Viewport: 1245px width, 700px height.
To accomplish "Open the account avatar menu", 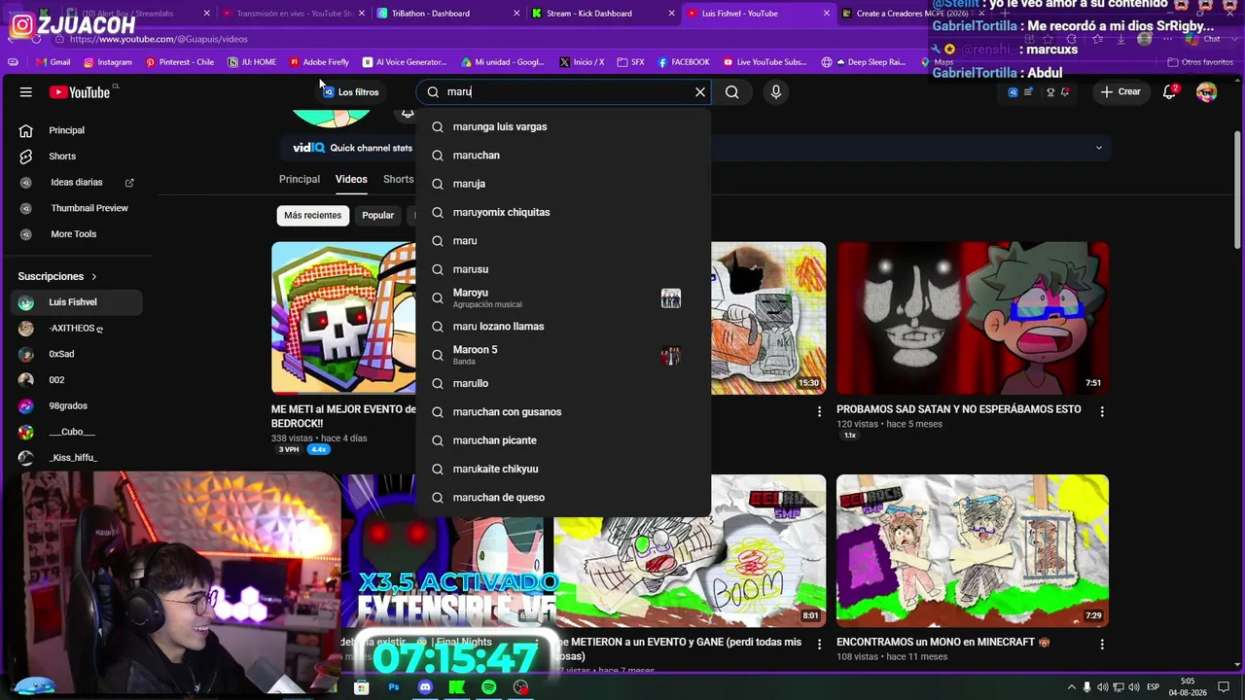I will pyautogui.click(x=1207, y=92).
